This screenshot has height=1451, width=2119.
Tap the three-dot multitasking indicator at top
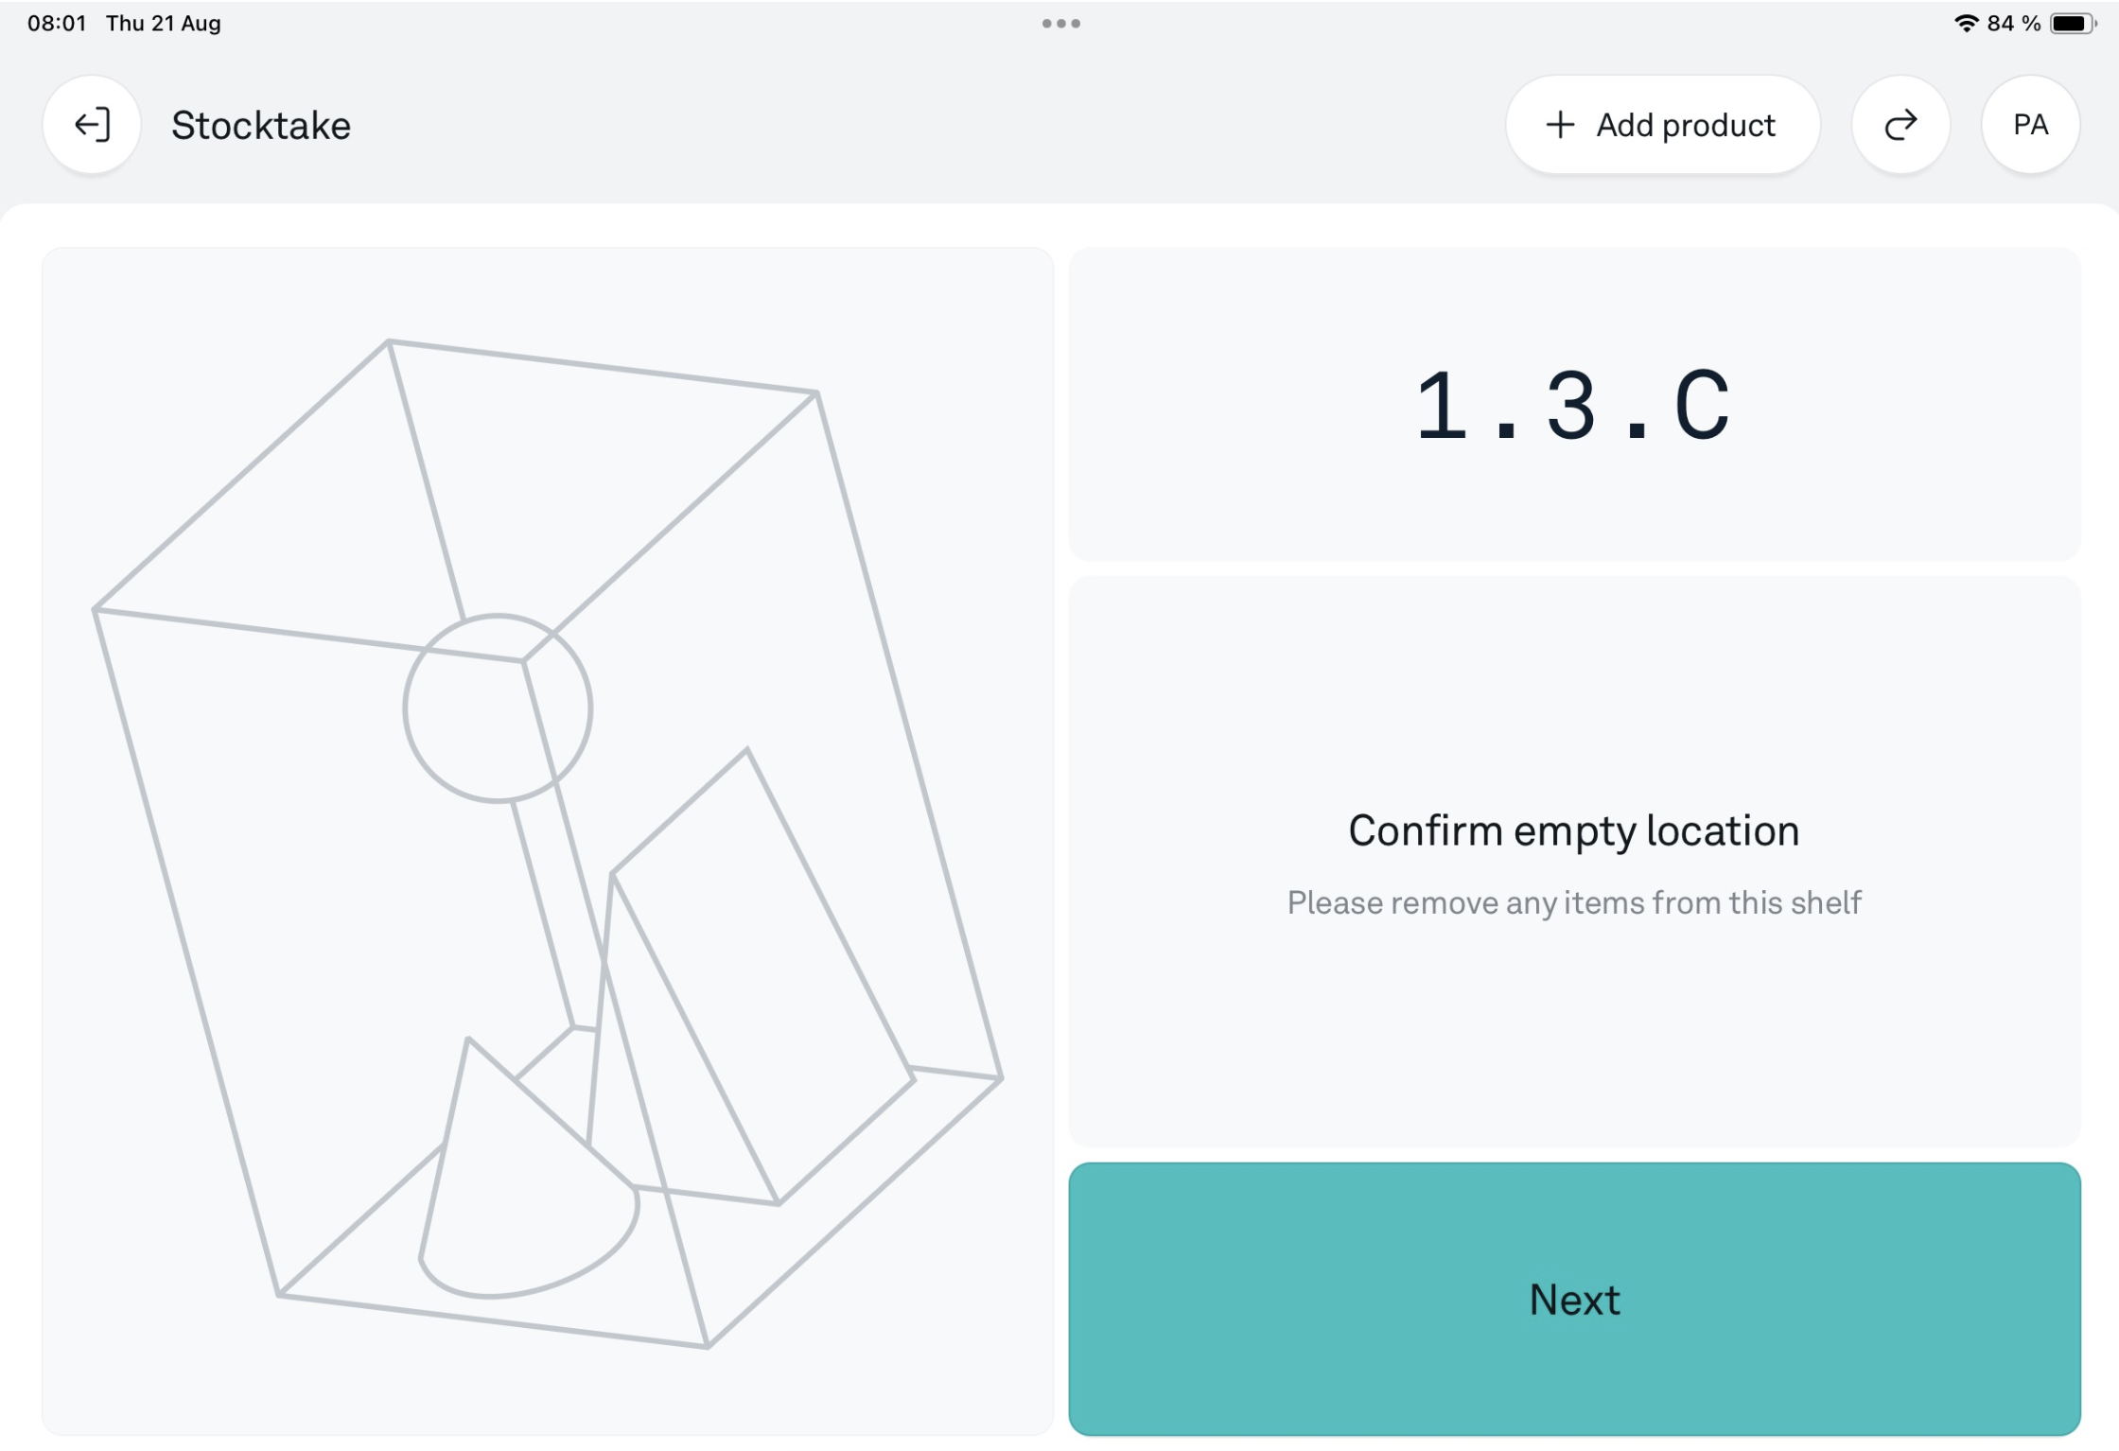pos(1060,24)
